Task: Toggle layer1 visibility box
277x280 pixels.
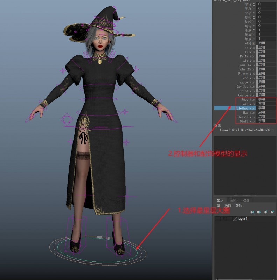Action: [x=217, y=218]
